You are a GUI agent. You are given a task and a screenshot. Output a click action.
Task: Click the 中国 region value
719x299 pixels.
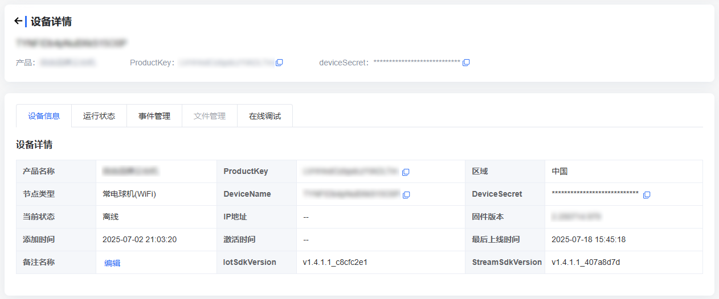(559, 171)
